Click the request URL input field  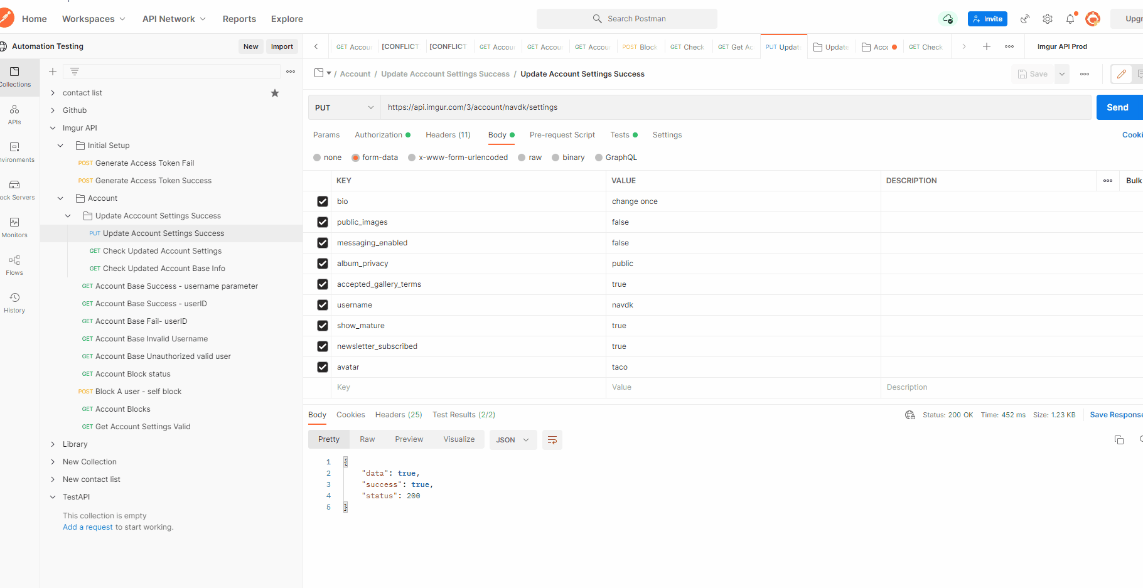[736, 107]
